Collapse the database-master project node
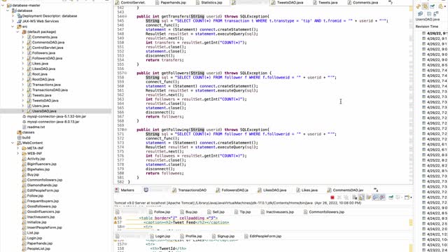Screen dimensions: 448x252 [x=3, y=6]
